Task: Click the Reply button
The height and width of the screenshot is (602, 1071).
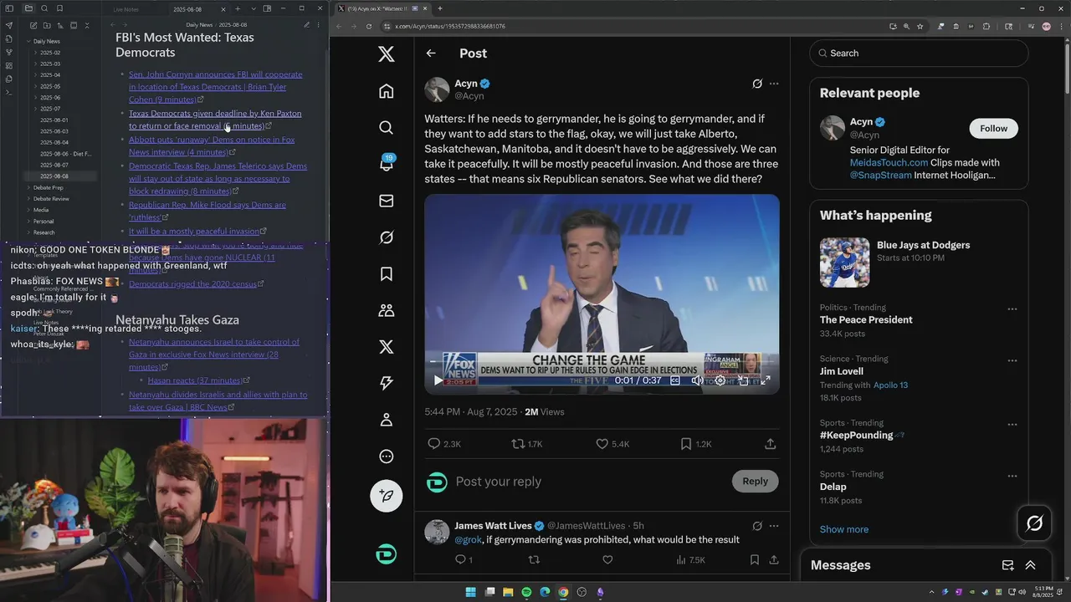Action: pyautogui.click(x=755, y=481)
